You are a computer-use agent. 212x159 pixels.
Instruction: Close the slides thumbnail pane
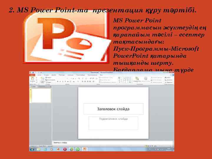(x=51, y=87)
